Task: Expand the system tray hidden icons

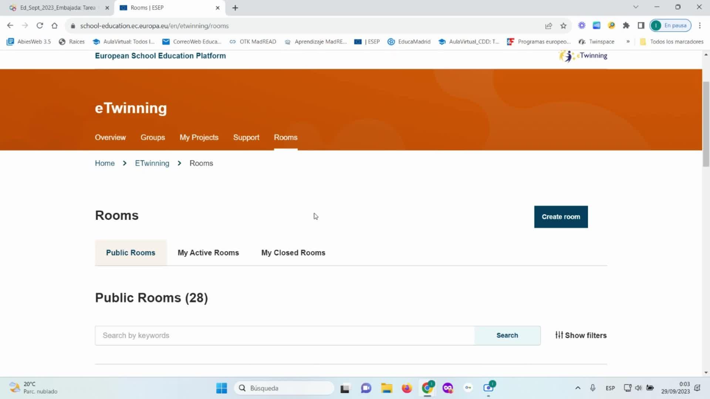Action: click(578, 388)
